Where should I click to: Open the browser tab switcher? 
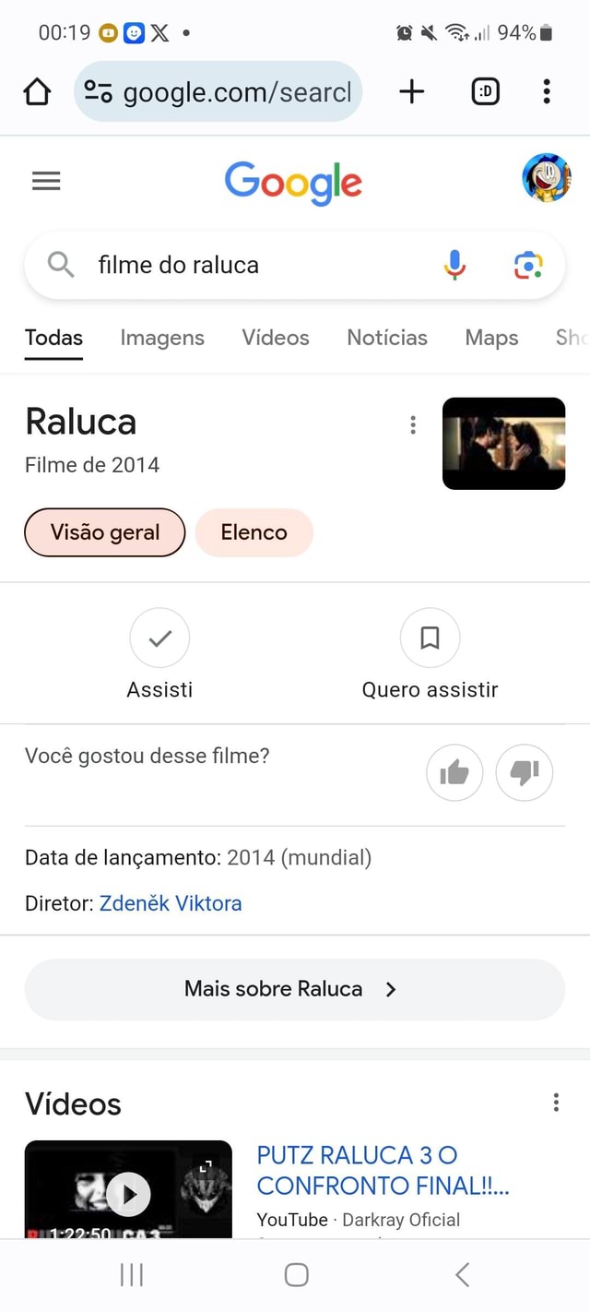(485, 91)
